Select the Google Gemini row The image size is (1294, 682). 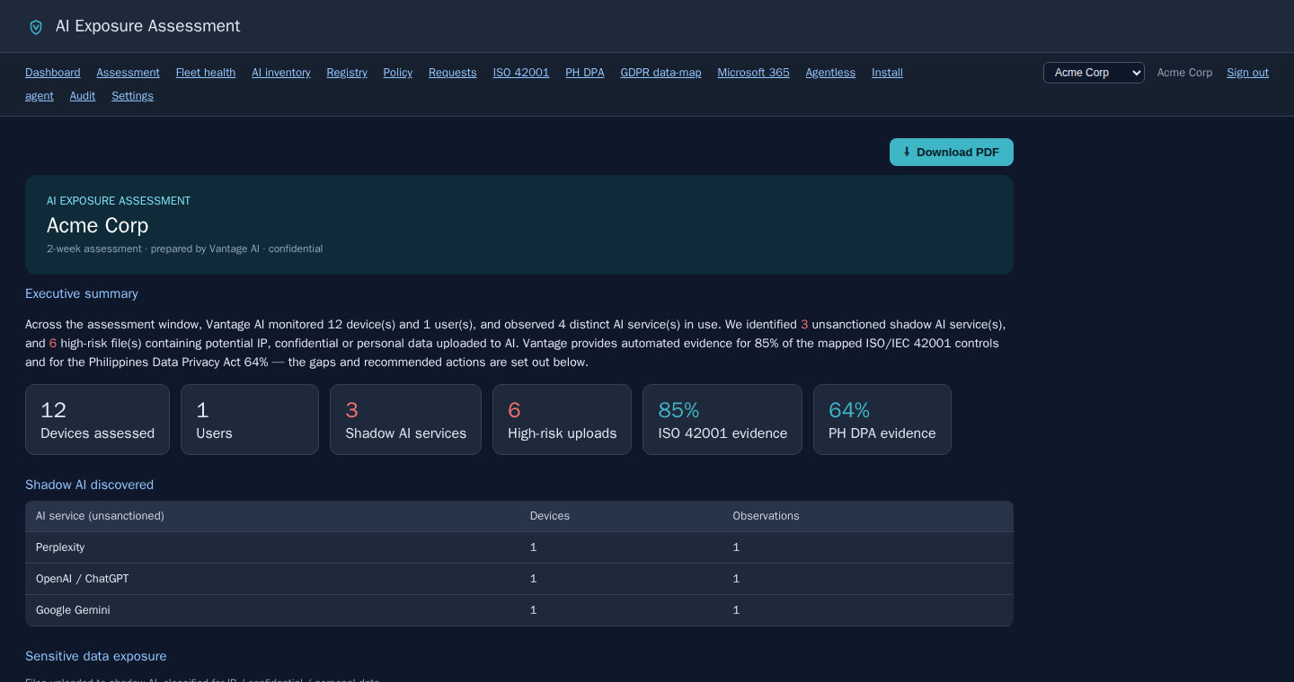(x=519, y=610)
